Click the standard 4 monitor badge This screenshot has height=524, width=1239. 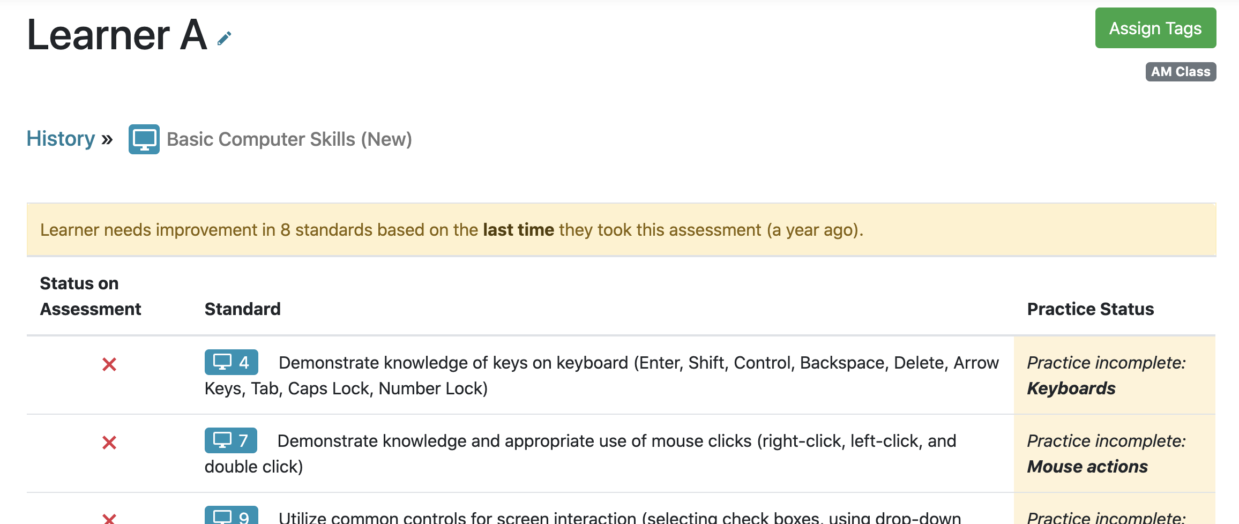click(x=232, y=362)
